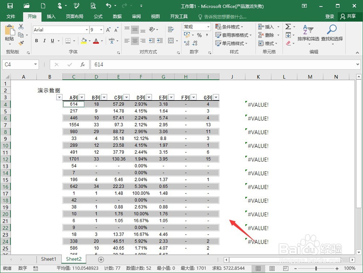This screenshot has width=363, height=273.
Task: Switch to the 插入 ribbon tab
Action: point(51,16)
